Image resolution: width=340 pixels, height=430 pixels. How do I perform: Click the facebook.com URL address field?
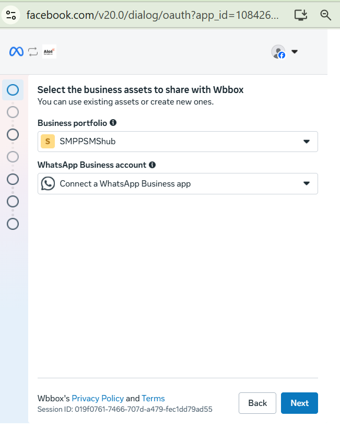[x=153, y=15]
